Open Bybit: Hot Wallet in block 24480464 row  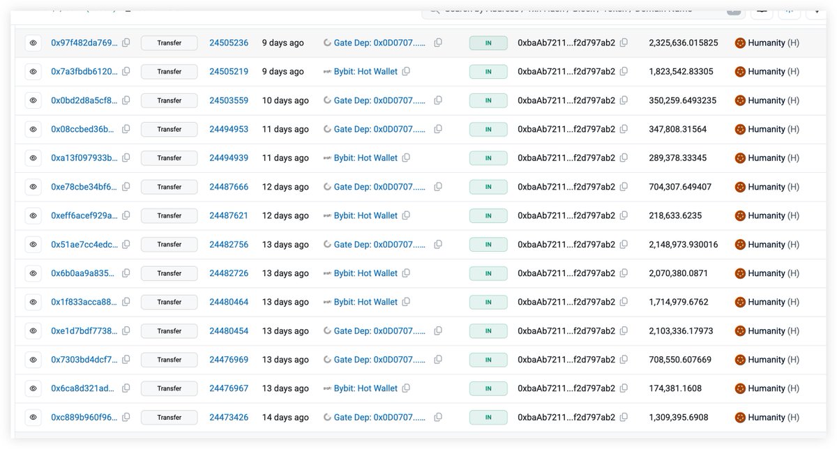[365, 302]
